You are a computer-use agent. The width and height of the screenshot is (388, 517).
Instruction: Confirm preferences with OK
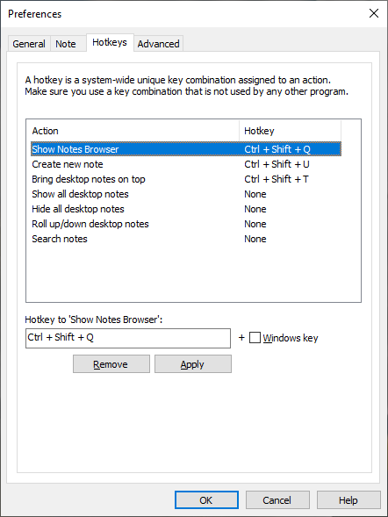click(x=206, y=500)
